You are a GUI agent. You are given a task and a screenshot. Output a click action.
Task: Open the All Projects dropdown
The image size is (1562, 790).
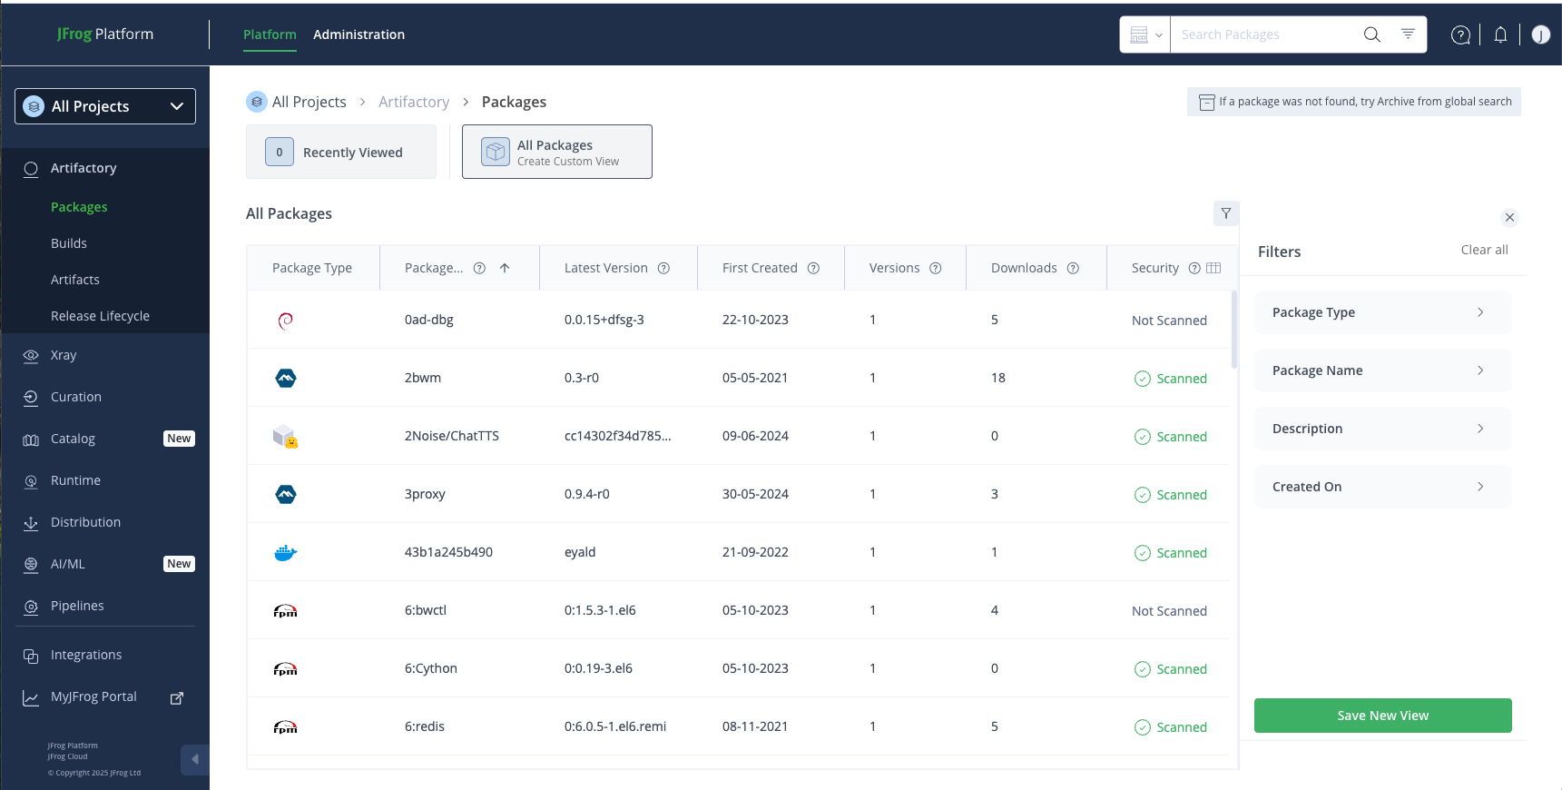[105, 106]
